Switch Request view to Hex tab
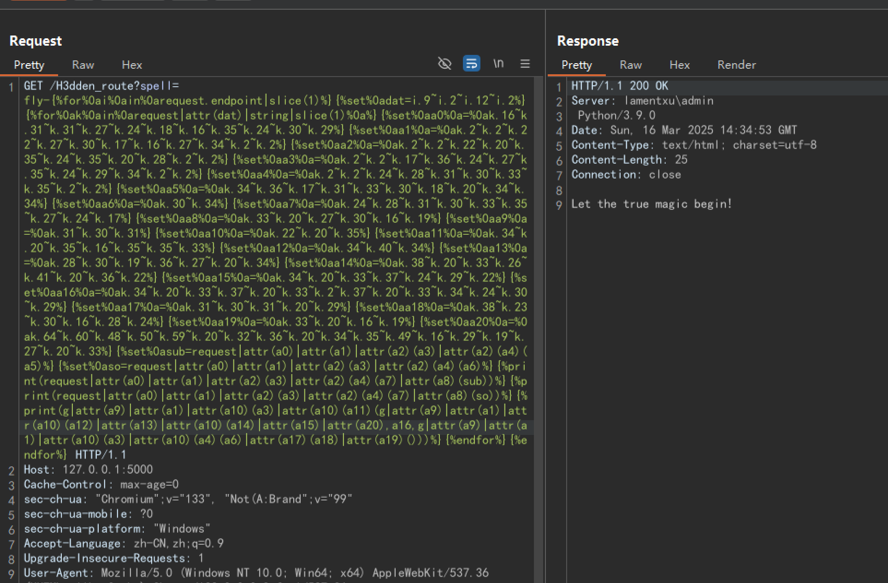Screen dimensions: 888x583 coord(132,65)
